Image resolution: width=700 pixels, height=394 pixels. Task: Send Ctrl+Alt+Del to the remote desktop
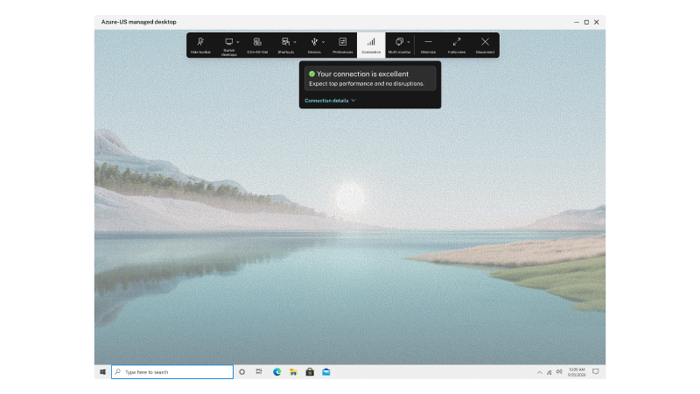pos(257,45)
